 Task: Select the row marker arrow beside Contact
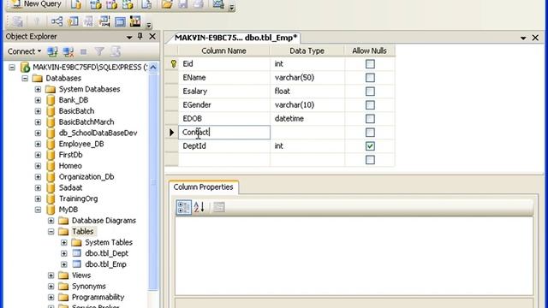pyautogui.click(x=171, y=133)
